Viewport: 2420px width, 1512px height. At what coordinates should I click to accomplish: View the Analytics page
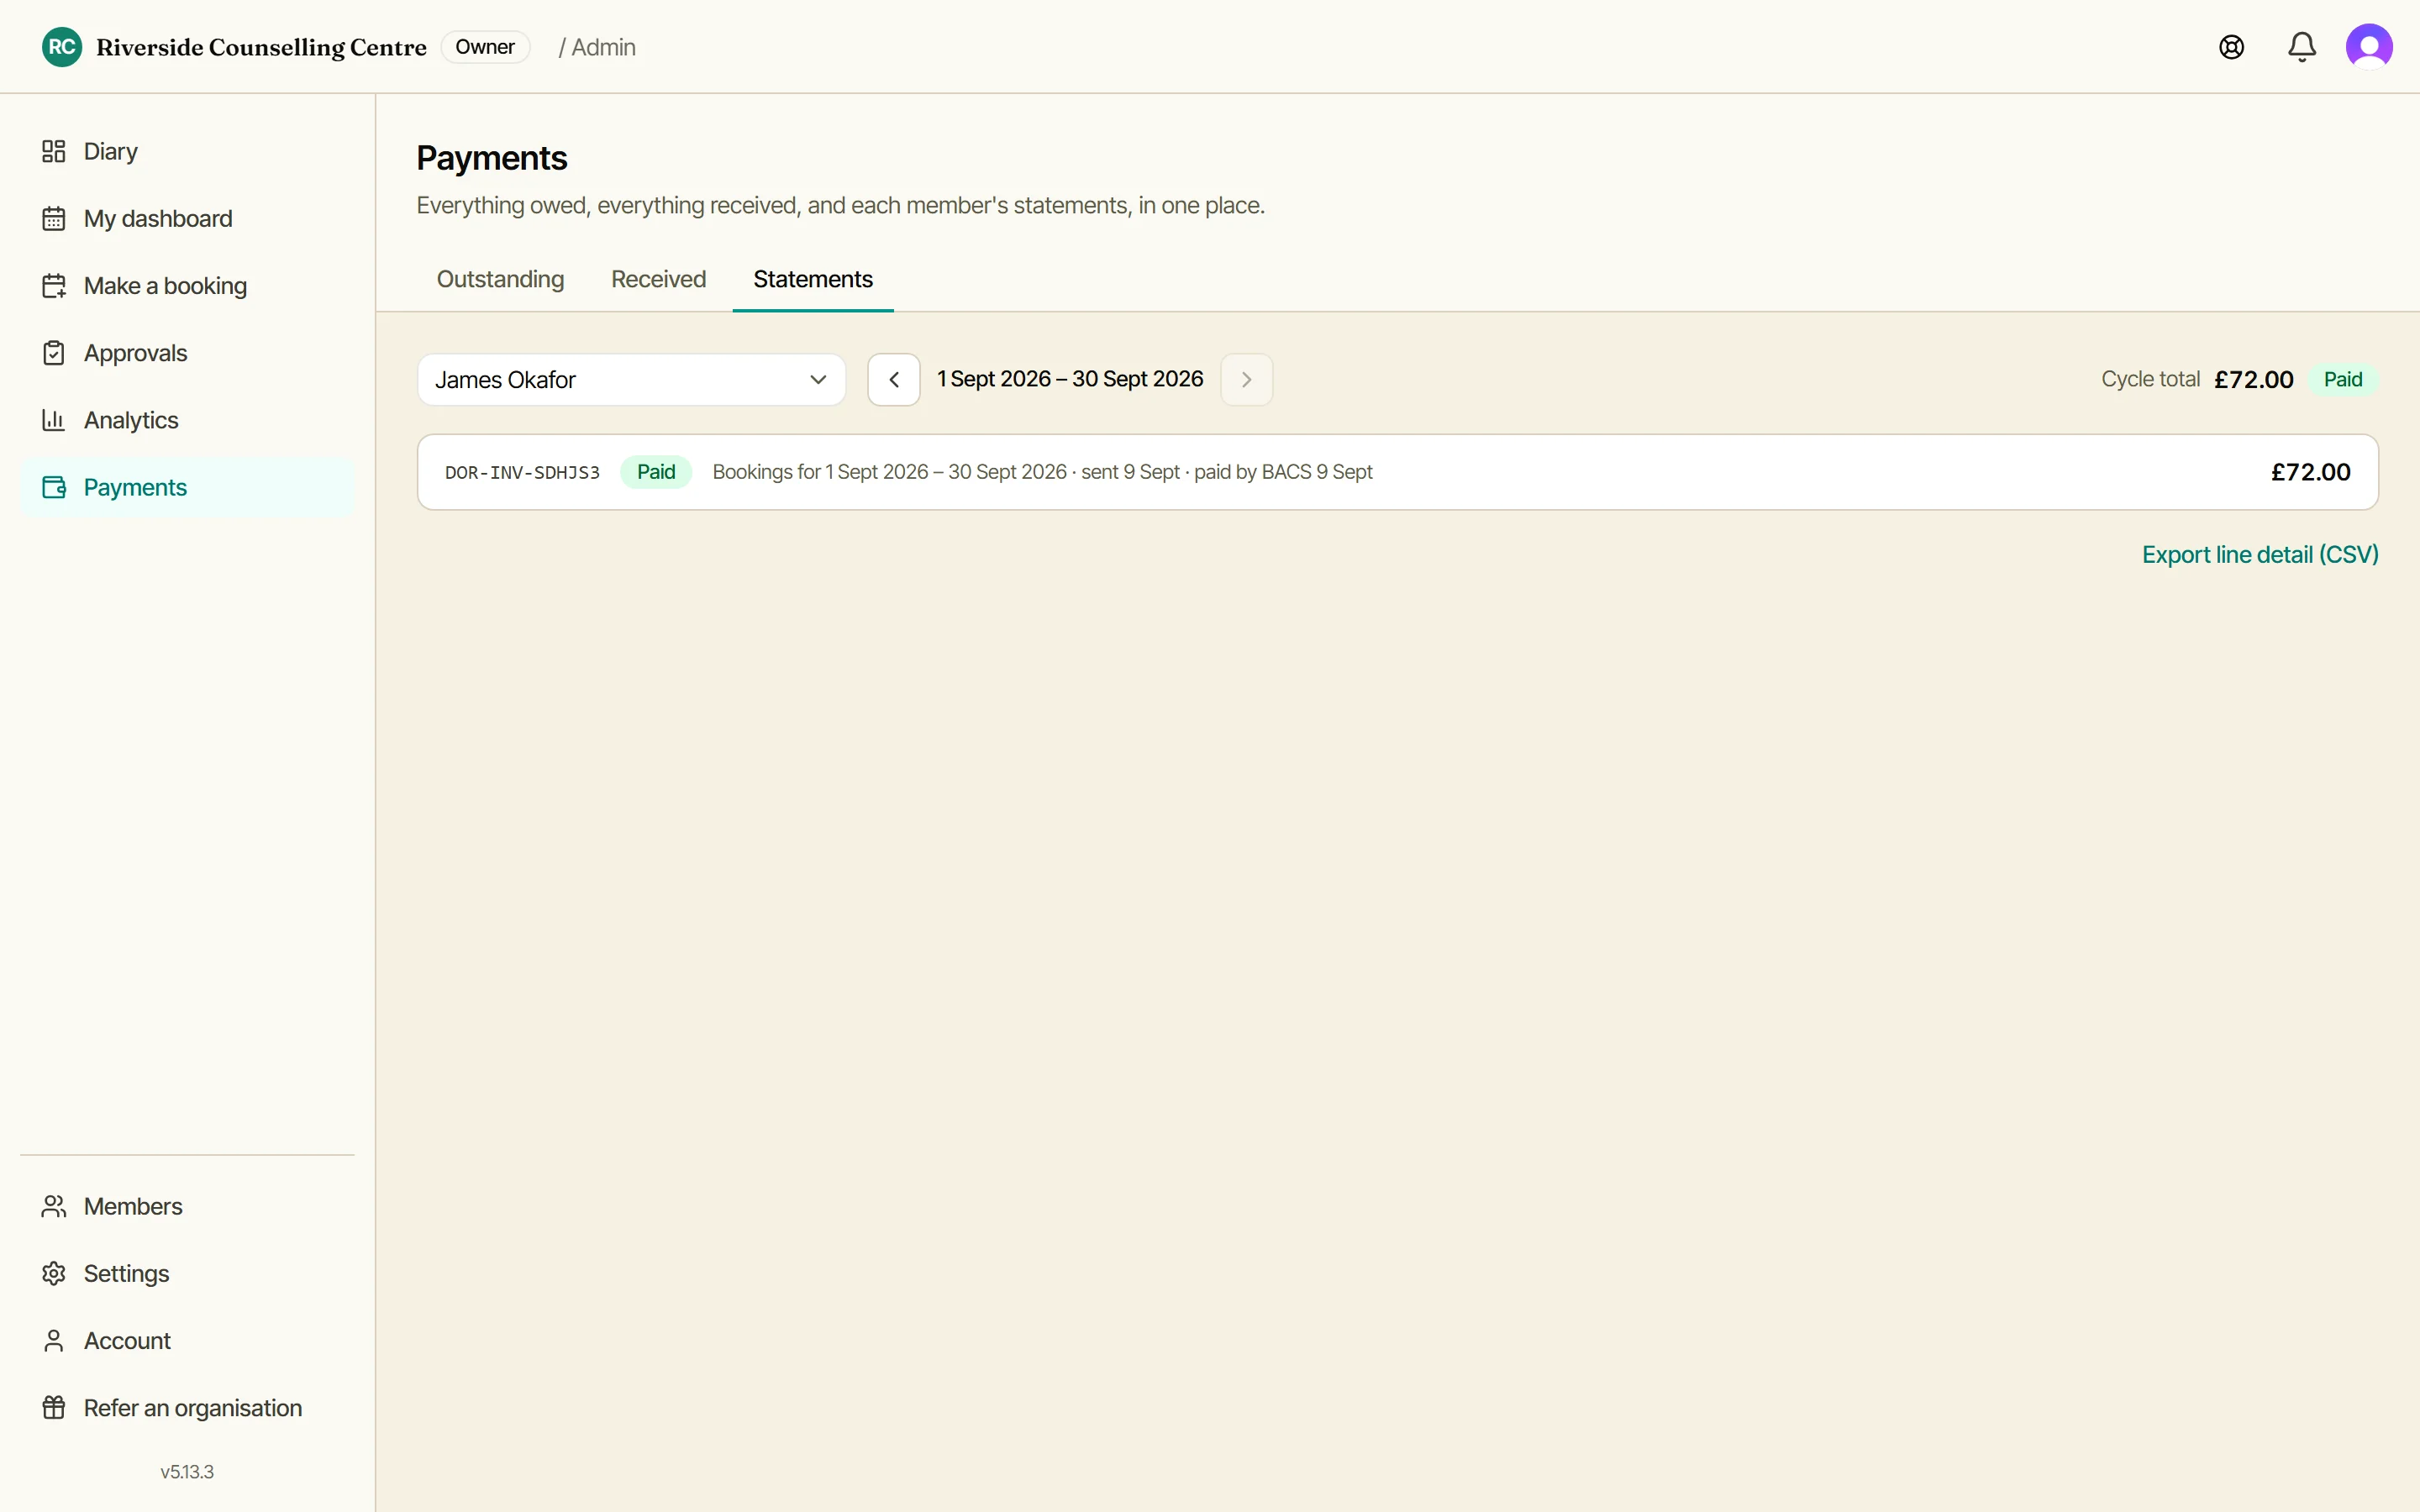tap(187, 420)
